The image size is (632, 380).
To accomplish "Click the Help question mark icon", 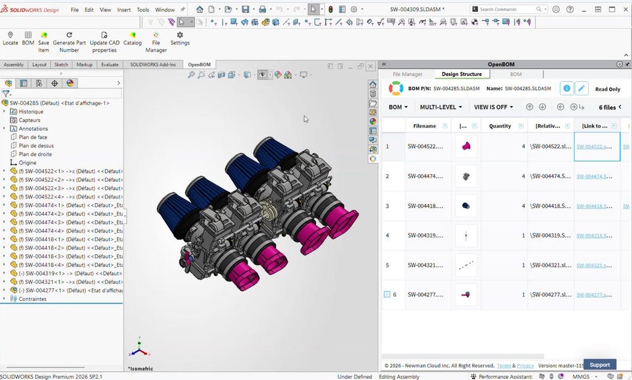I will pyautogui.click(x=570, y=9).
